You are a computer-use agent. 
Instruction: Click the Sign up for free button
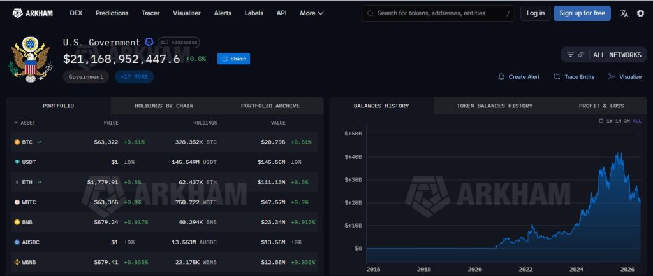coord(582,13)
